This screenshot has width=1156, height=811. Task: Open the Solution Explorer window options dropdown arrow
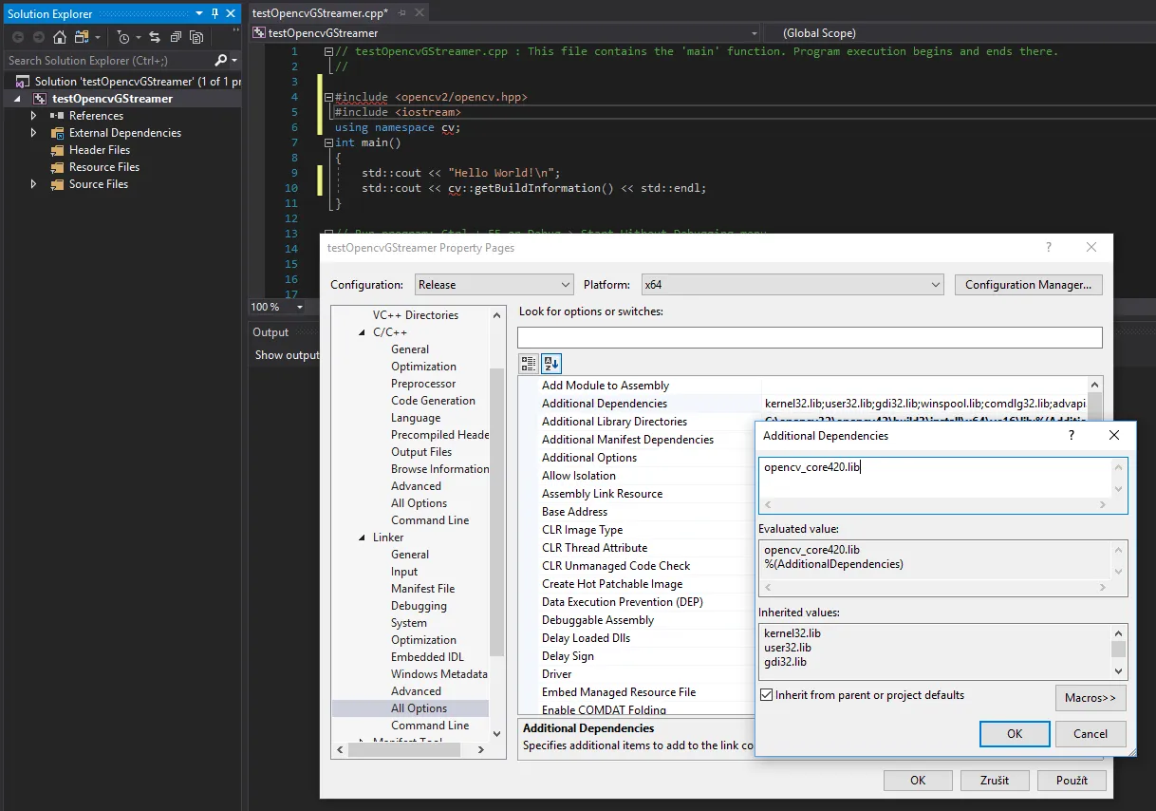[199, 13]
